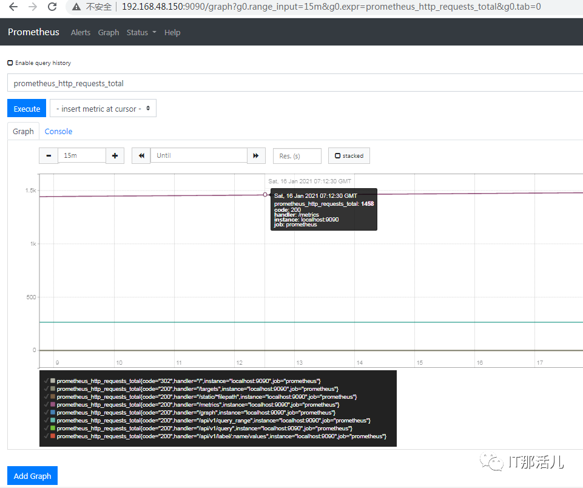
Task: Step forward in time with fast-forward button
Action: coord(256,155)
